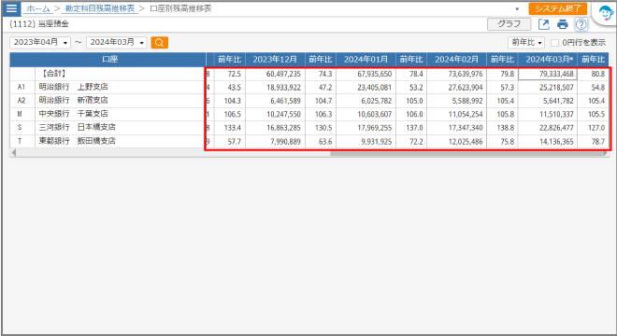The height and width of the screenshot is (336, 617).
Task: Click the 2024年03月* column header
Action: pos(548,60)
